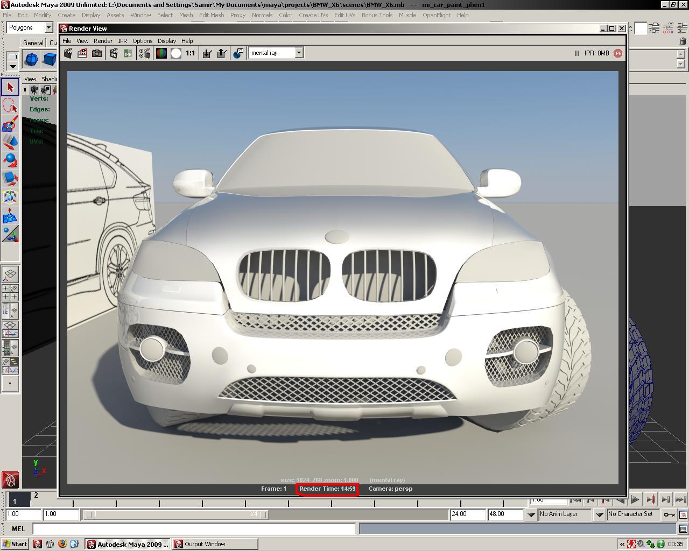Switch to Hypershade/Persp layout icon
This screenshot has height=551, width=689.
click(10, 348)
